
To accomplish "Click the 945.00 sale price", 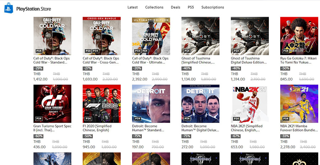I will tap(89, 147).
